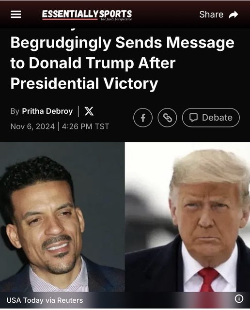Click 'Presidential Victory' in the headline
250x310 pixels.
click(x=84, y=83)
